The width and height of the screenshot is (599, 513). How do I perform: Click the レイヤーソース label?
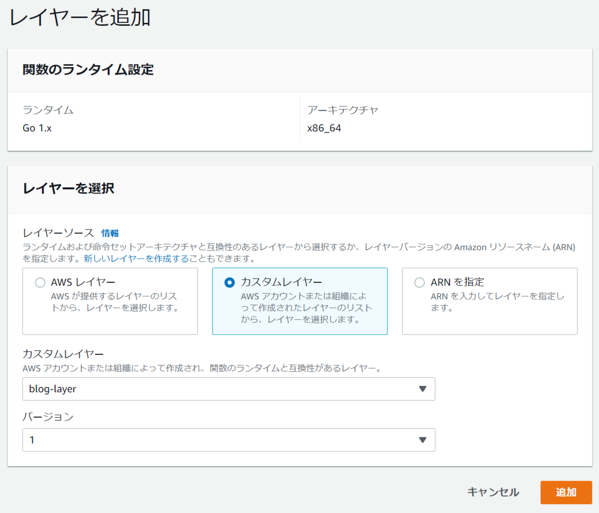[x=58, y=233]
